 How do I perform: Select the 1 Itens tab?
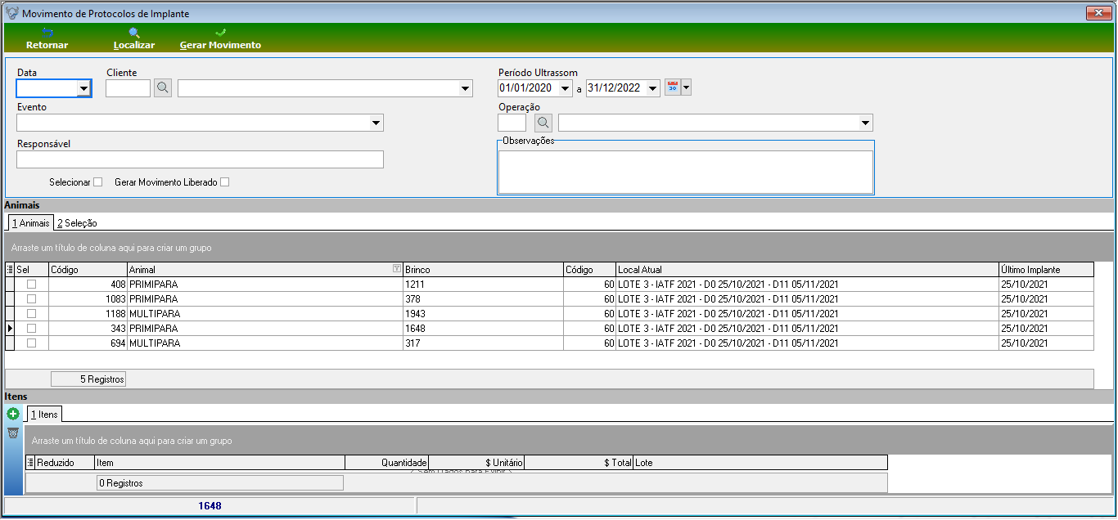pyautogui.click(x=44, y=415)
